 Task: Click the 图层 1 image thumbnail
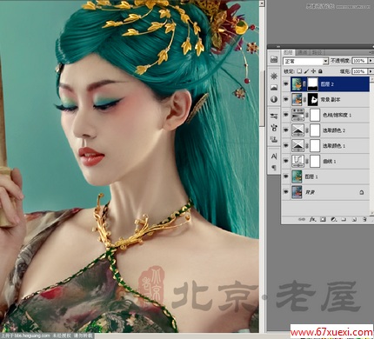point(297,176)
